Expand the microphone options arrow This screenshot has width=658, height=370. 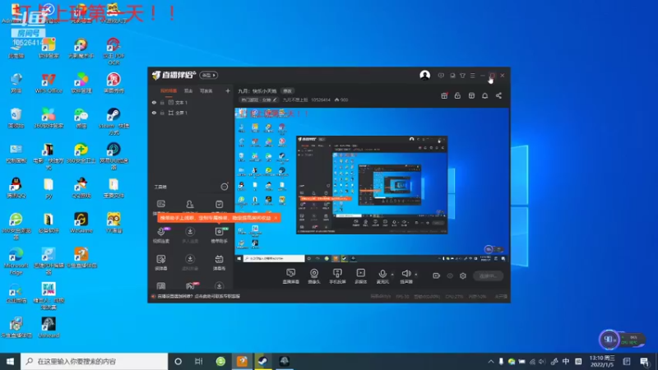pyautogui.click(x=392, y=275)
